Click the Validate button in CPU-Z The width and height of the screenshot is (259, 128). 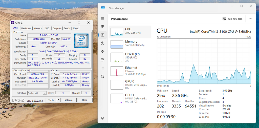click(x=69, y=100)
